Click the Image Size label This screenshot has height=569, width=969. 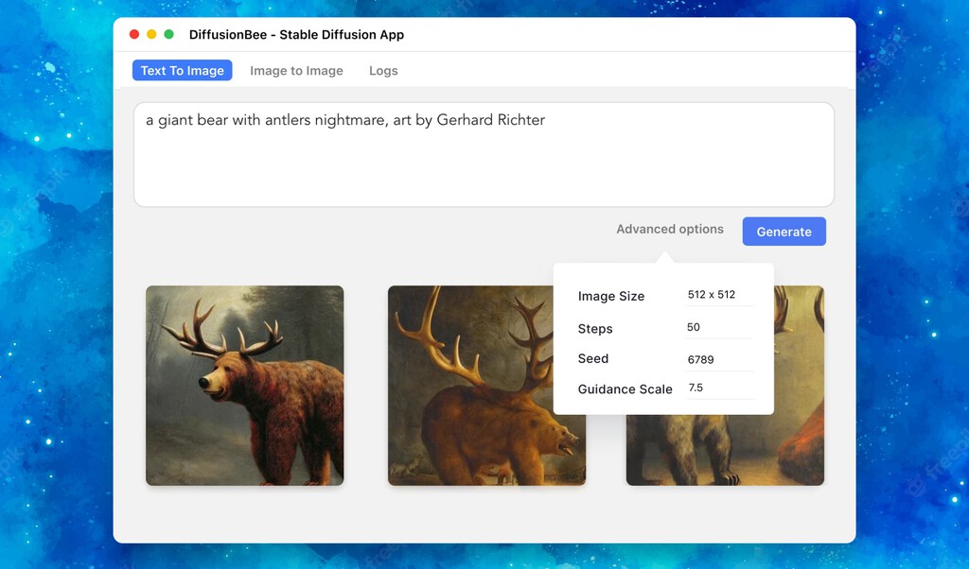(x=611, y=296)
